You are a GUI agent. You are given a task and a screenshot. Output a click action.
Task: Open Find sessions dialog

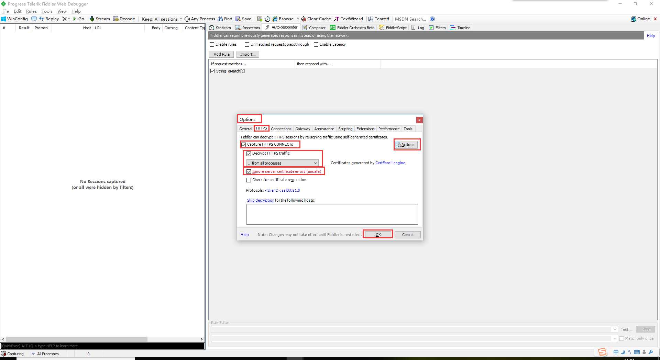[x=225, y=19]
